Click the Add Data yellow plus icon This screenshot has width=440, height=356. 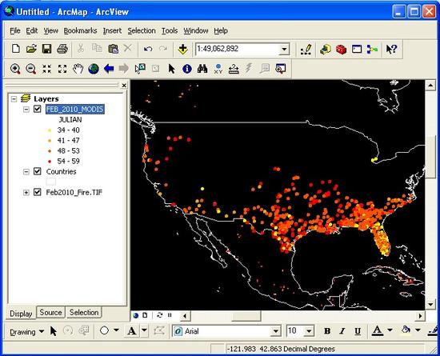click(x=182, y=49)
